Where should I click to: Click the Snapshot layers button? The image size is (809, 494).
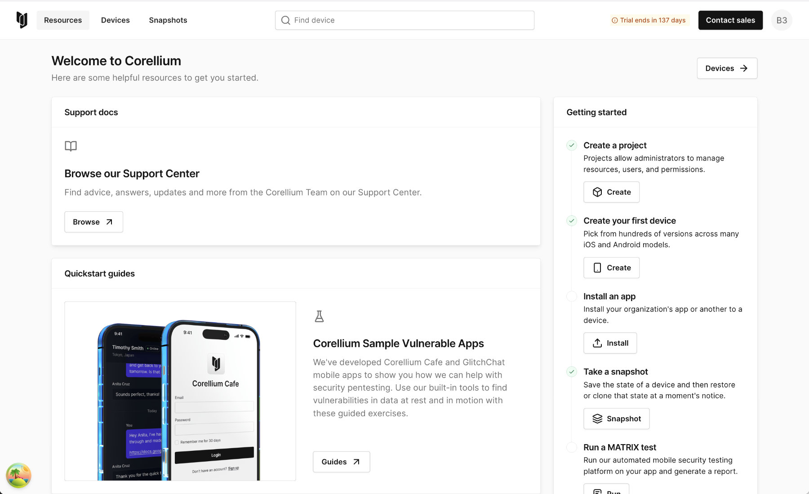tap(616, 419)
